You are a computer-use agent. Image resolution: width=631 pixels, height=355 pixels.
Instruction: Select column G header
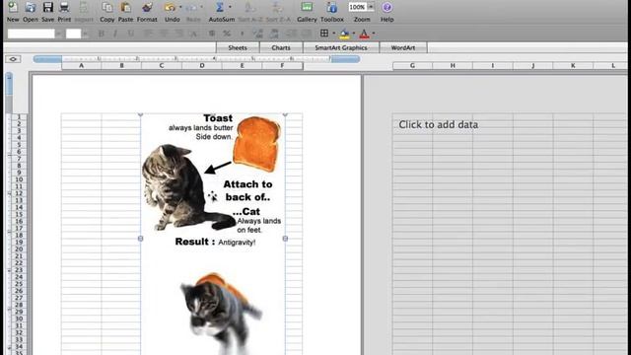point(412,66)
